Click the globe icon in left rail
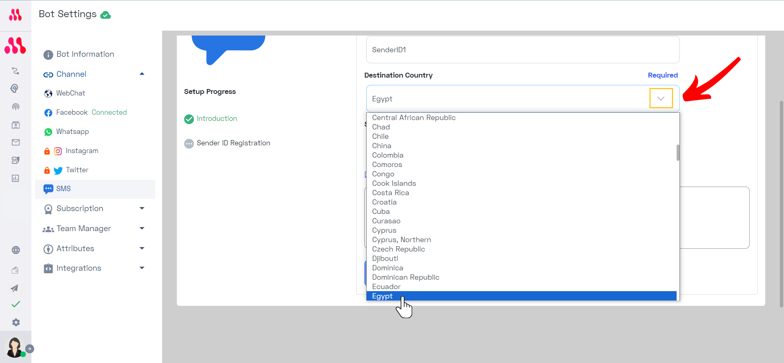The width and height of the screenshot is (784, 363). tap(16, 250)
